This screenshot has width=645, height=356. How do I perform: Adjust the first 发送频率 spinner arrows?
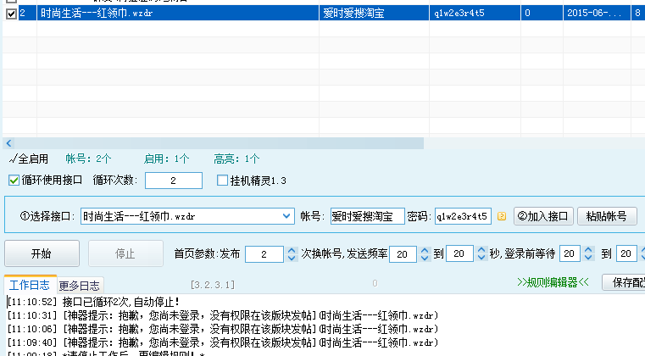[x=424, y=253]
